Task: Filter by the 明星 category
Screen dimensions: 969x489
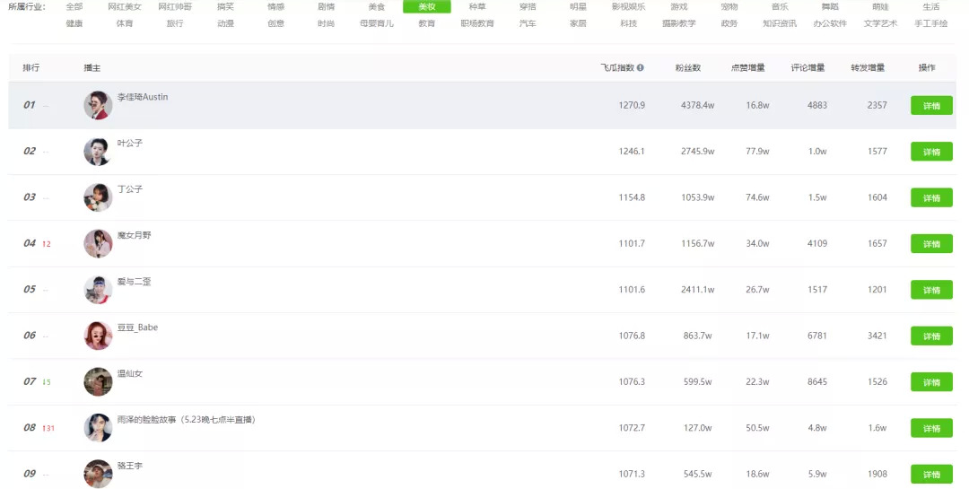Action: [x=578, y=7]
